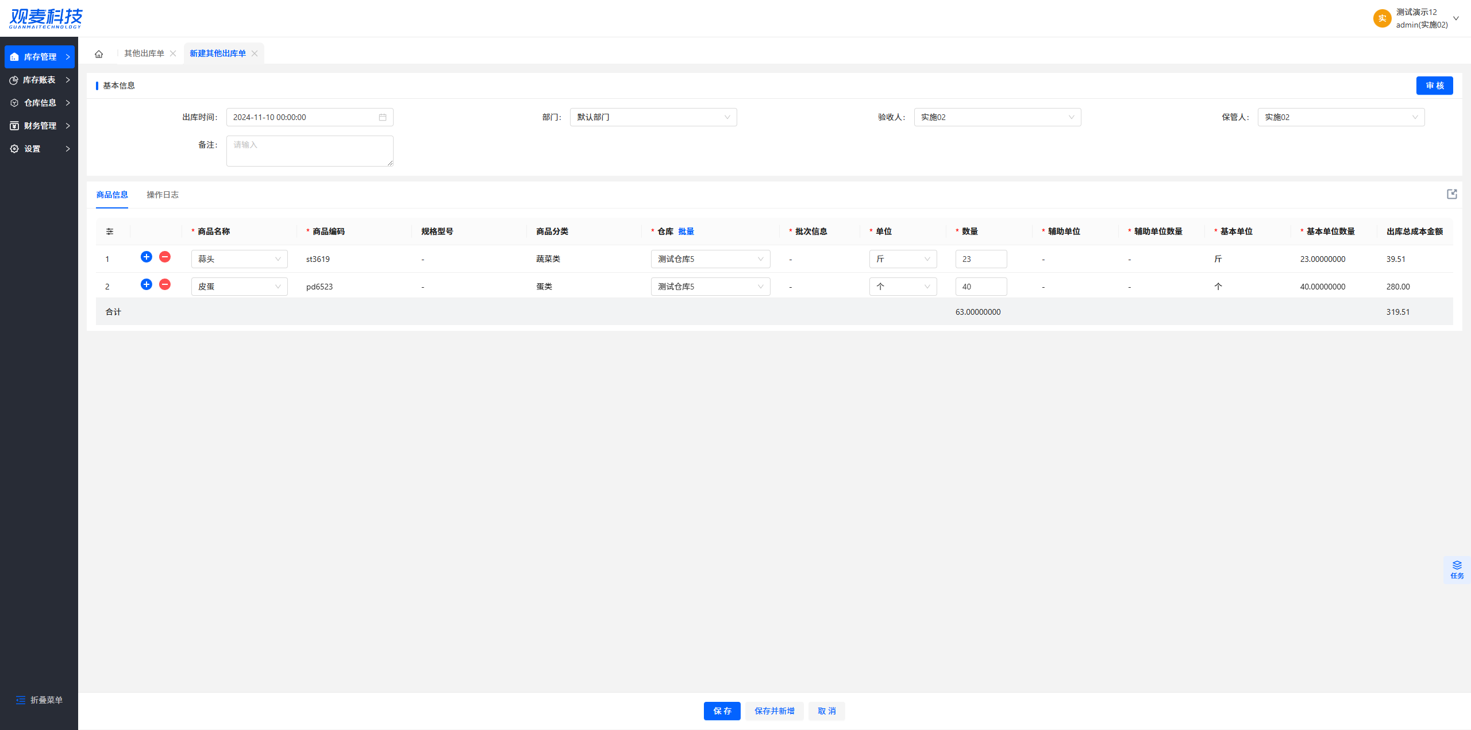1471x730 pixels.
Task: Switch to 操作日志 tab
Action: 163,195
